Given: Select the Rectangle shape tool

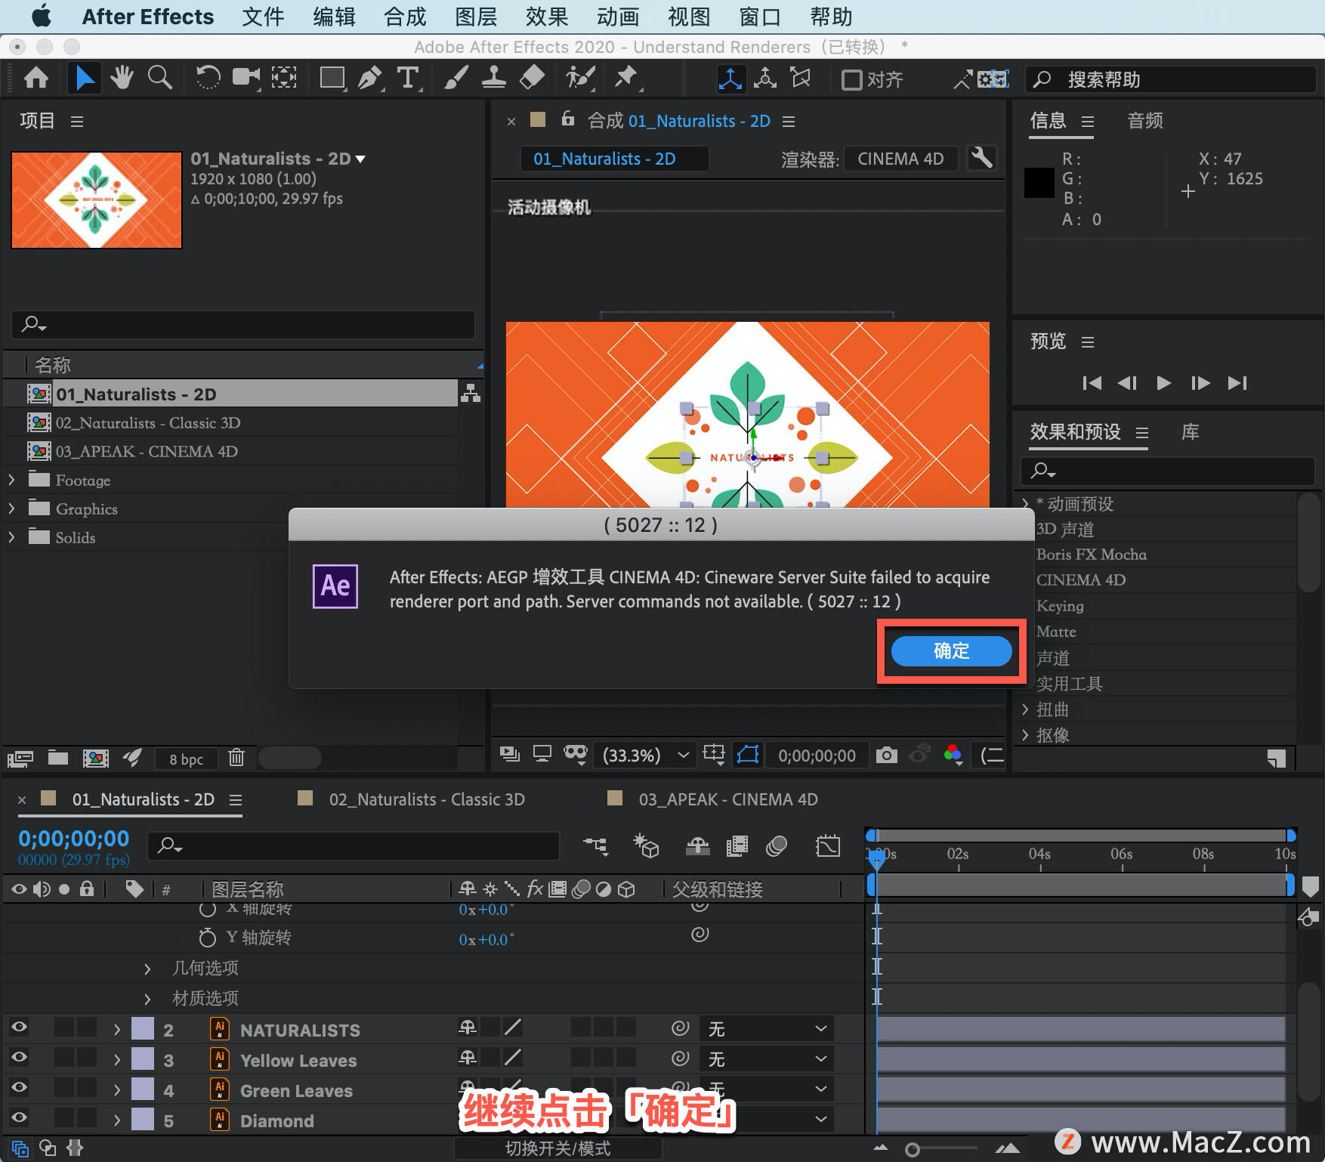Looking at the screenshot, I should [332, 78].
